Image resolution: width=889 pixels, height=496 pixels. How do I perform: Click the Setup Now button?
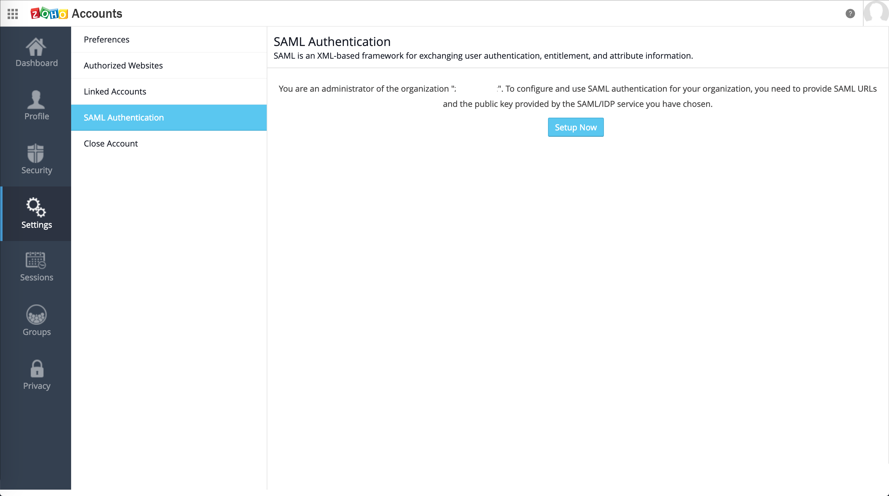(x=575, y=127)
